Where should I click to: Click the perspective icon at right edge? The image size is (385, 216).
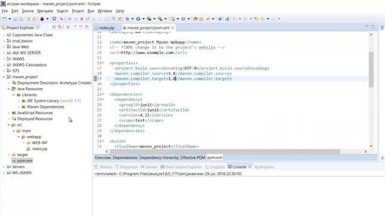tap(382, 28)
